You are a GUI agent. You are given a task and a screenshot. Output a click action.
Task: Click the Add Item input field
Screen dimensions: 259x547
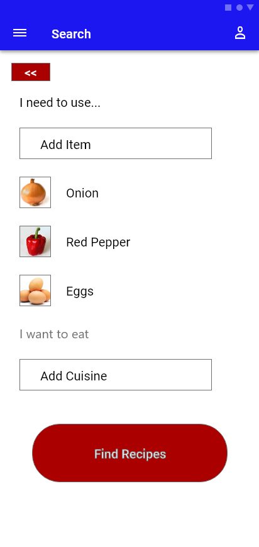tap(116, 143)
